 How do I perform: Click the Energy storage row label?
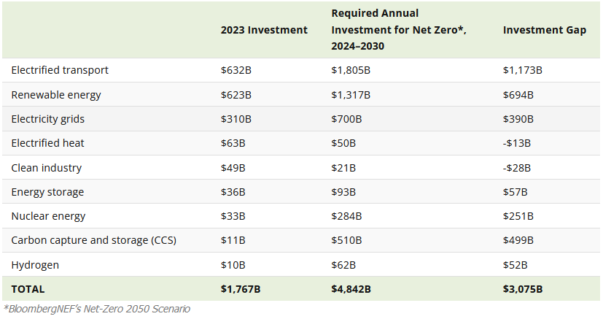click(x=47, y=192)
